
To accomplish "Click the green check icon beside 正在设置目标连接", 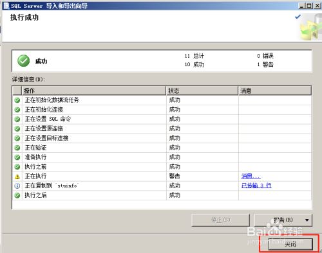I will point(17,138).
